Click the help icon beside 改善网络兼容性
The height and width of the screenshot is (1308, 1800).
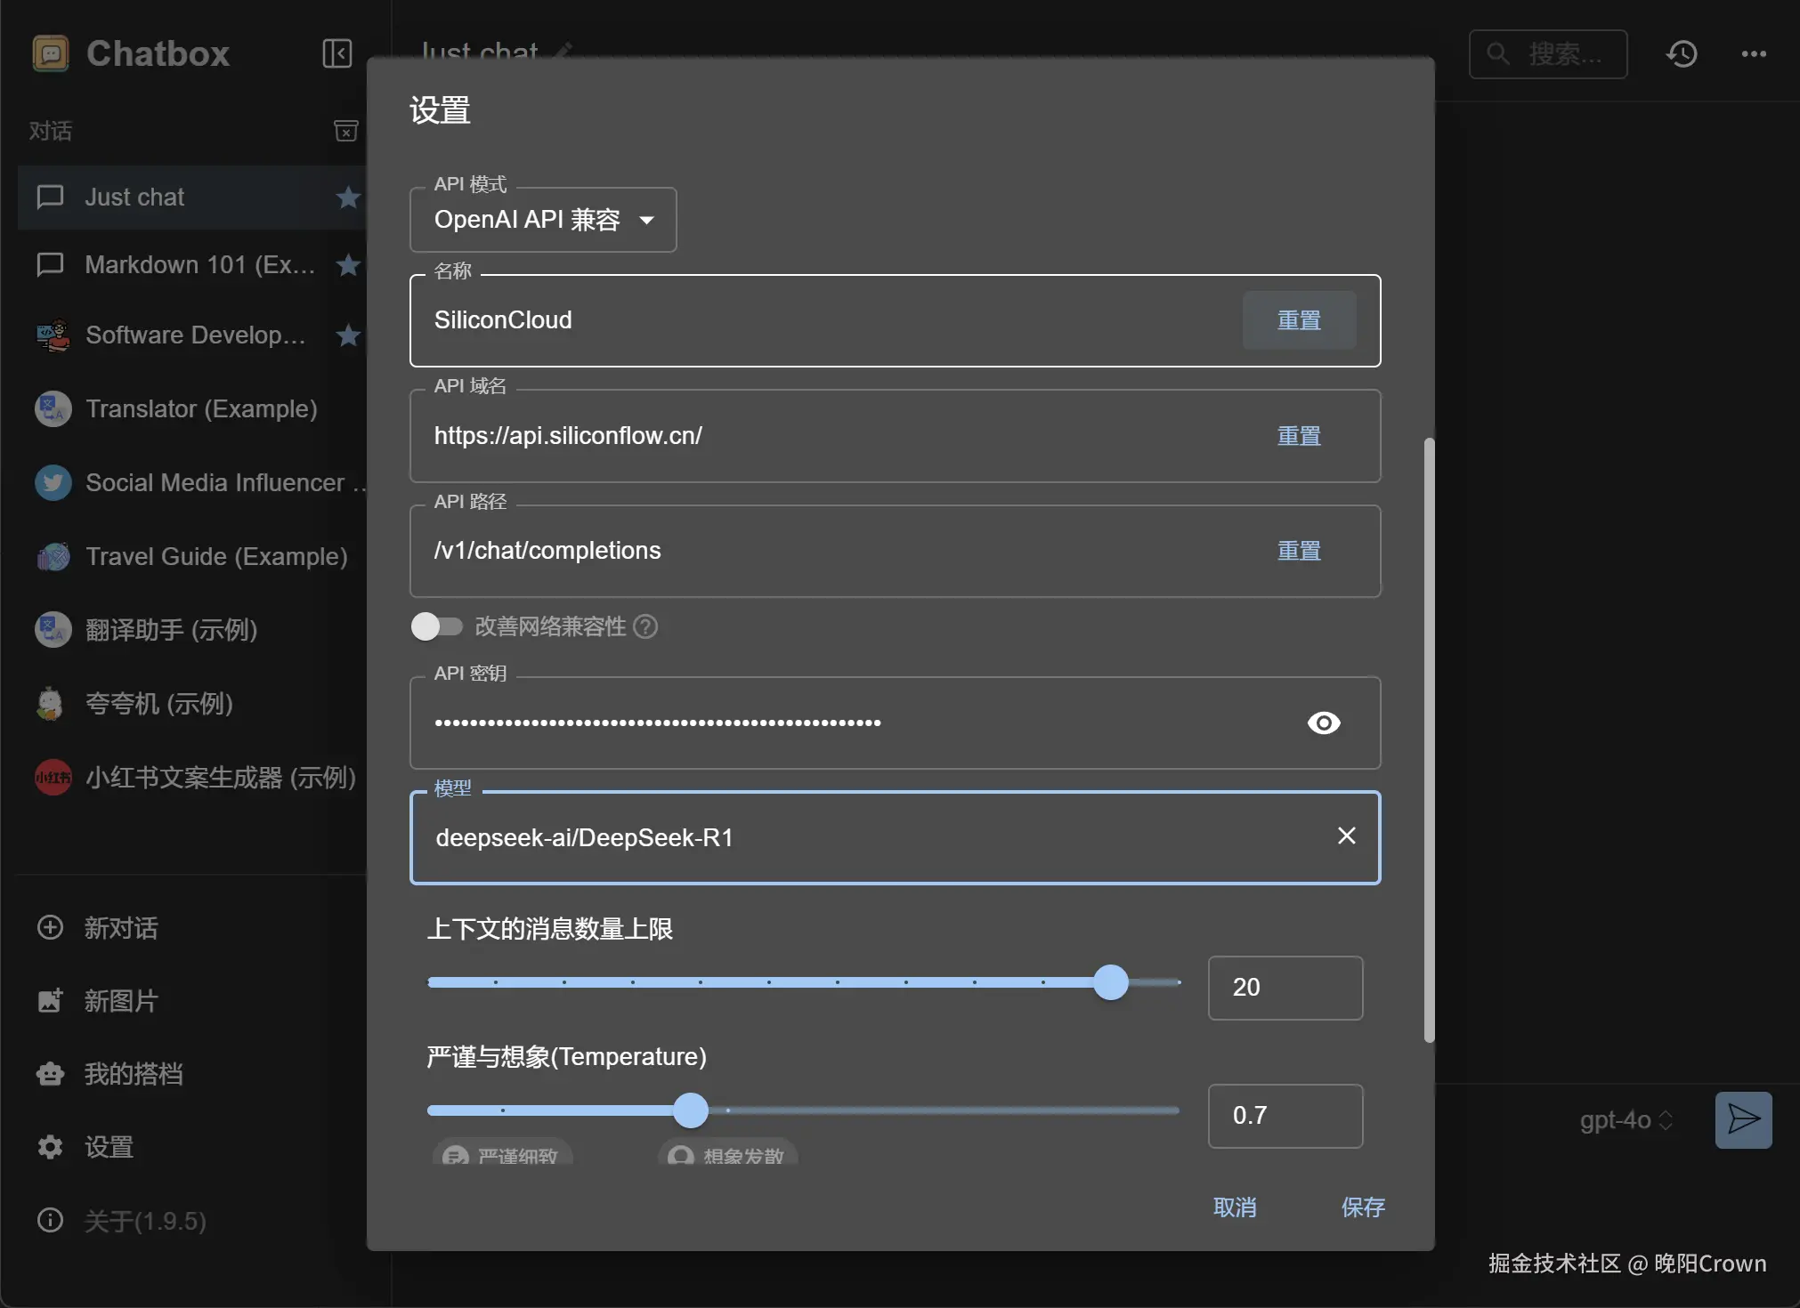coord(645,627)
